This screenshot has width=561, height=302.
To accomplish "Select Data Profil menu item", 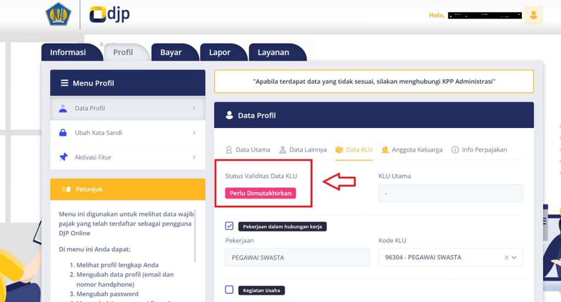I will click(128, 108).
